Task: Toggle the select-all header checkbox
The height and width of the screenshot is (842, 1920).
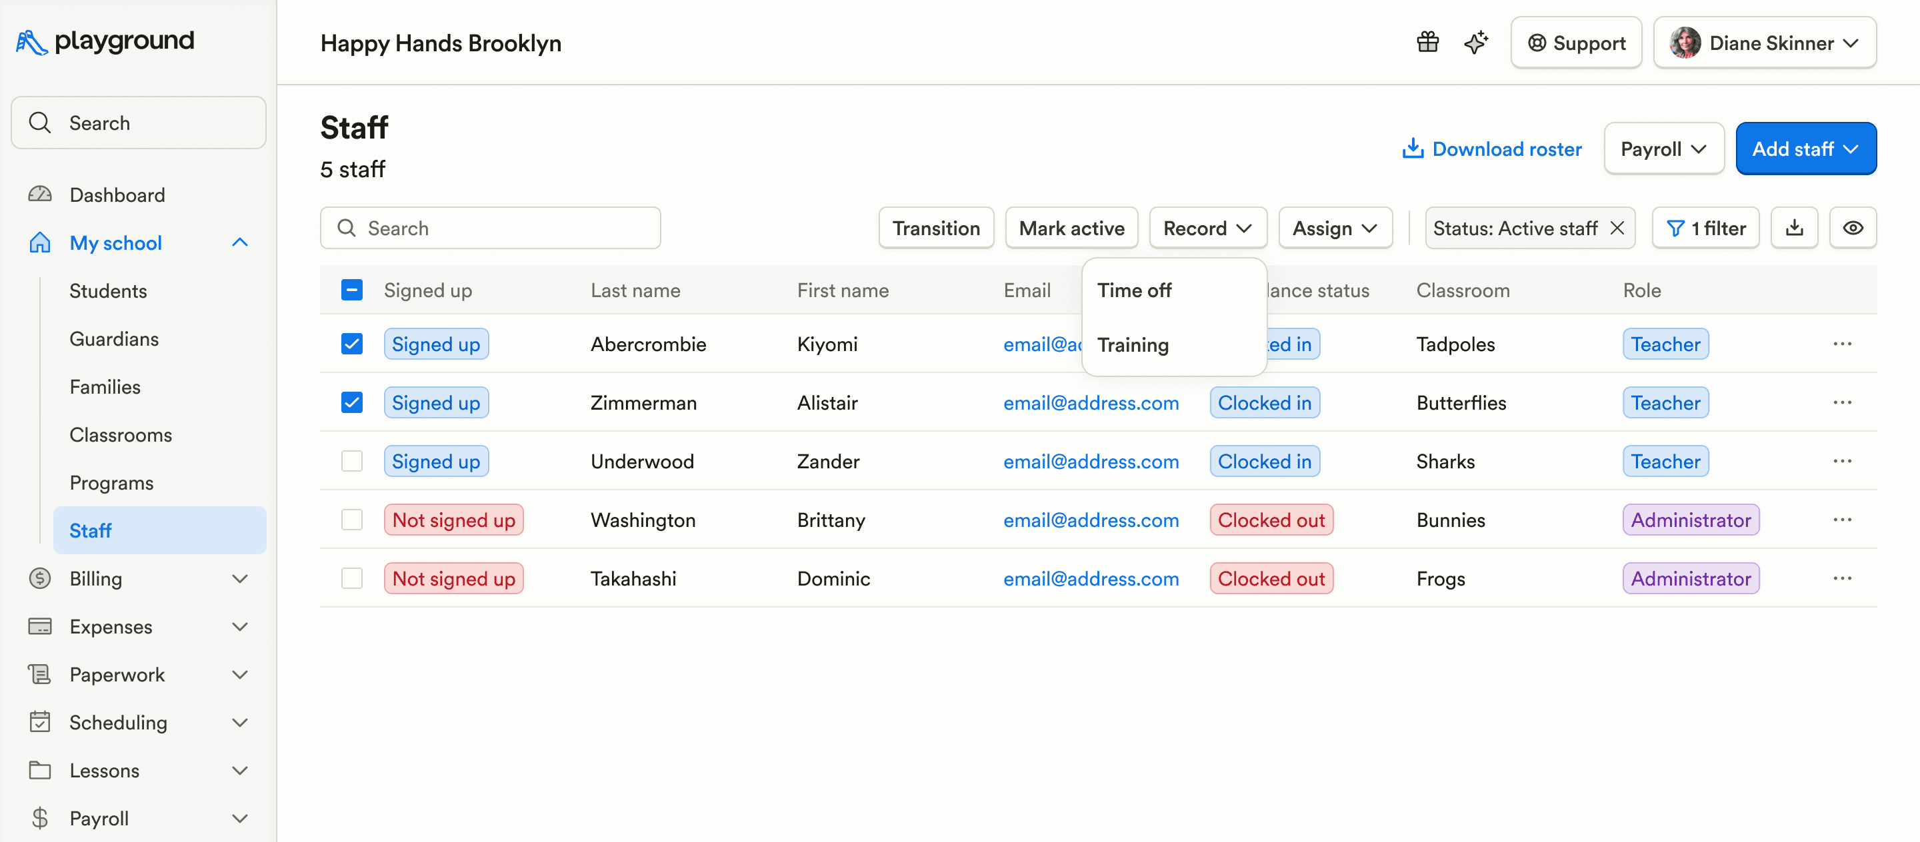Action: [x=352, y=290]
